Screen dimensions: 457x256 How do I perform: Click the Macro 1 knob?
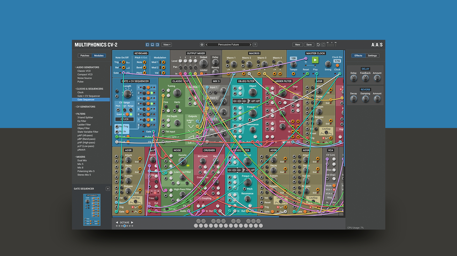[x=233, y=64]
